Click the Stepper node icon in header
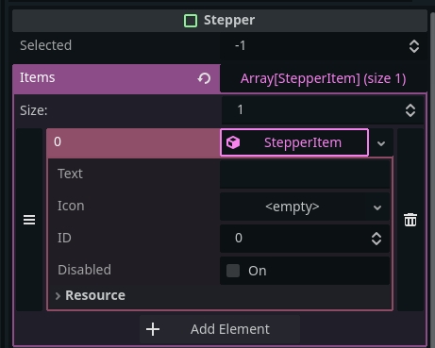 pyautogui.click(x=191, y=21)
